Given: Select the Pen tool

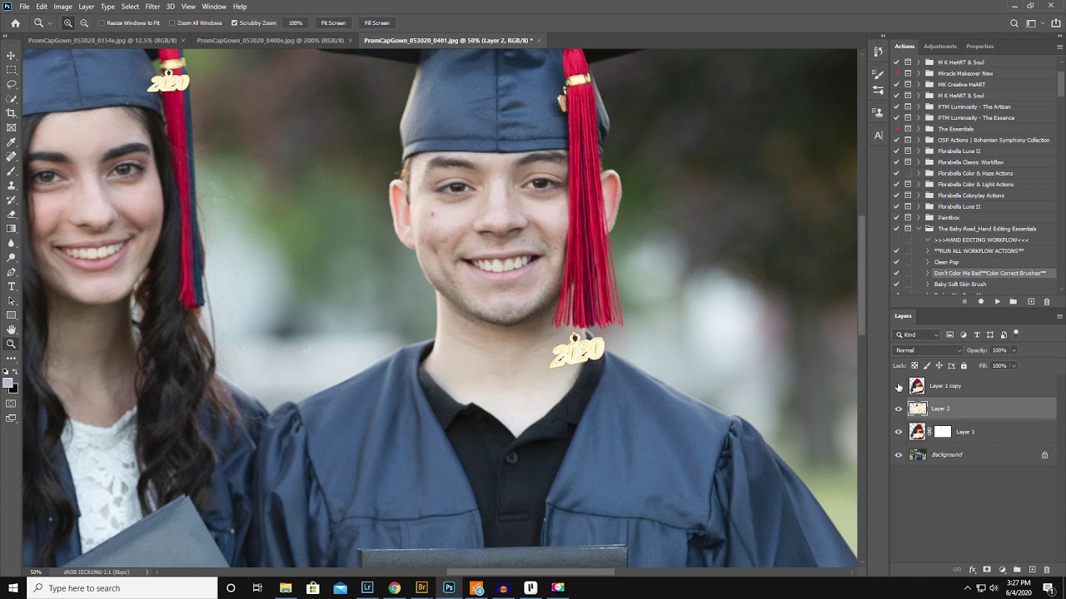Looking at the screenshot, I should point(11,272).
